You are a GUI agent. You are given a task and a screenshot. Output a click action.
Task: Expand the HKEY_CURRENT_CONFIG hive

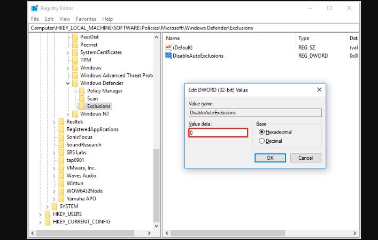click(40, 222)
